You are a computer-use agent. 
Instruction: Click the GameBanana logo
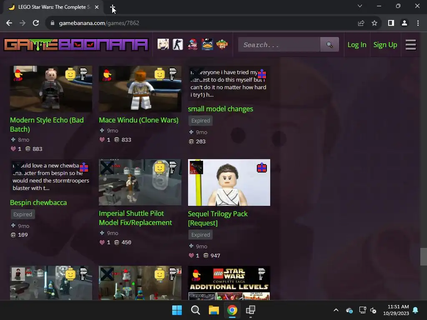pos(76,45)
